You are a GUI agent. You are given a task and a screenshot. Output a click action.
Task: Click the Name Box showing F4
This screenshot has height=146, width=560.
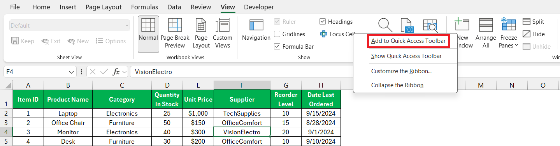[x=36, y=72]
